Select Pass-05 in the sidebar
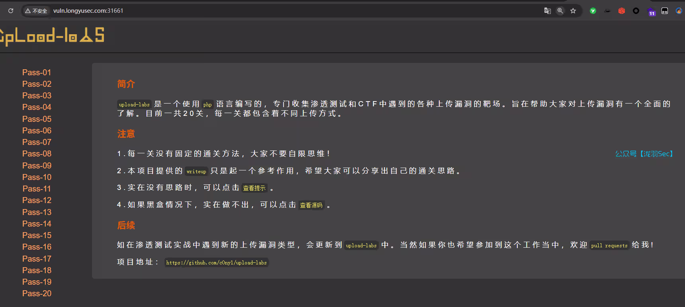This screenshot has height=307, width=685. [37, 119]
